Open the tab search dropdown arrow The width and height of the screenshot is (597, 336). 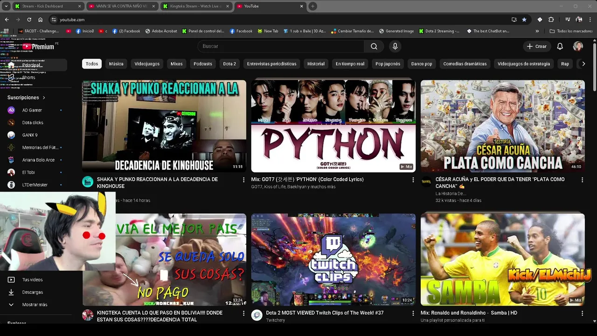[x=6, y=6]
